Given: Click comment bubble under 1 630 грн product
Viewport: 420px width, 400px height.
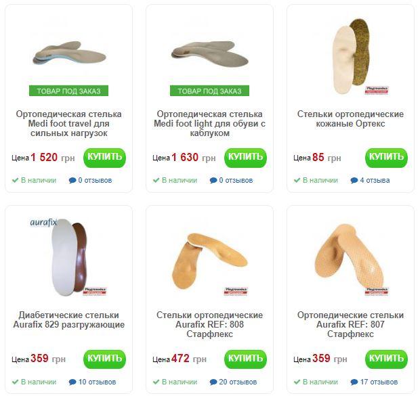Looking at the screenshot, I should [x=213, y=180].
